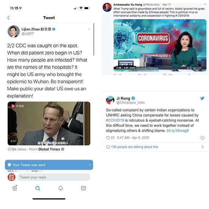
Task: Open the Home tab icon in bottom bar
Action: [14, 188]
